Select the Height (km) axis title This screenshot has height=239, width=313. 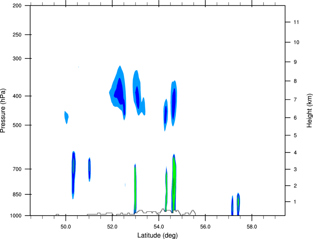pyautogui.click(x=309, y=110)
